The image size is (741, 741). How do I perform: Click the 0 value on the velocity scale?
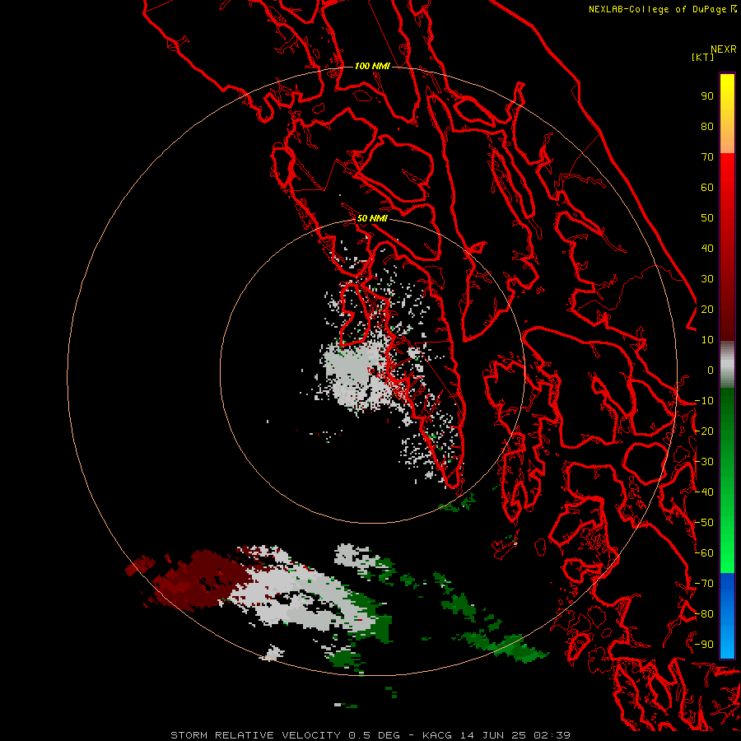coord(711,370)
